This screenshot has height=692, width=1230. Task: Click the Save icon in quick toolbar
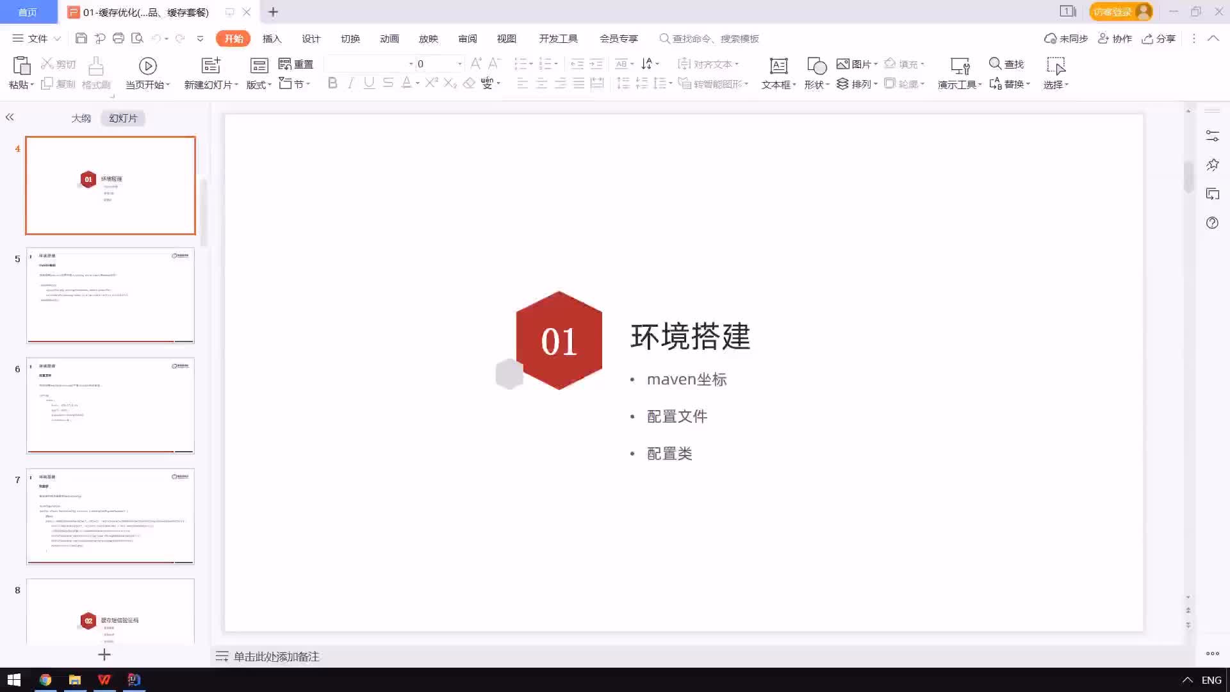coord(81,38)
